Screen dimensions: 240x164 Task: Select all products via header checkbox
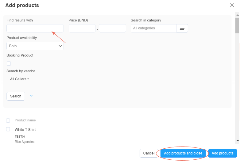pyautogui.click(x=8, y=120)
